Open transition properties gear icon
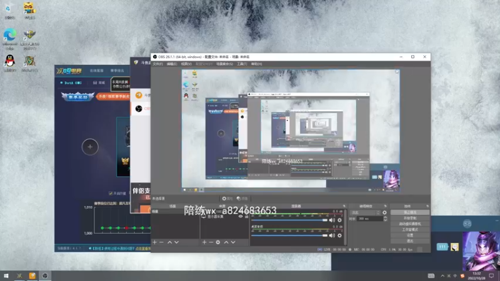Screen dimensions: 500x281 click(384, 212)
